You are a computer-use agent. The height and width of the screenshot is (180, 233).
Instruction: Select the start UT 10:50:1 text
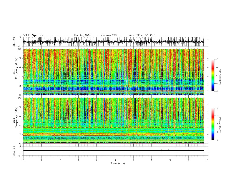(x=142, y=35)
